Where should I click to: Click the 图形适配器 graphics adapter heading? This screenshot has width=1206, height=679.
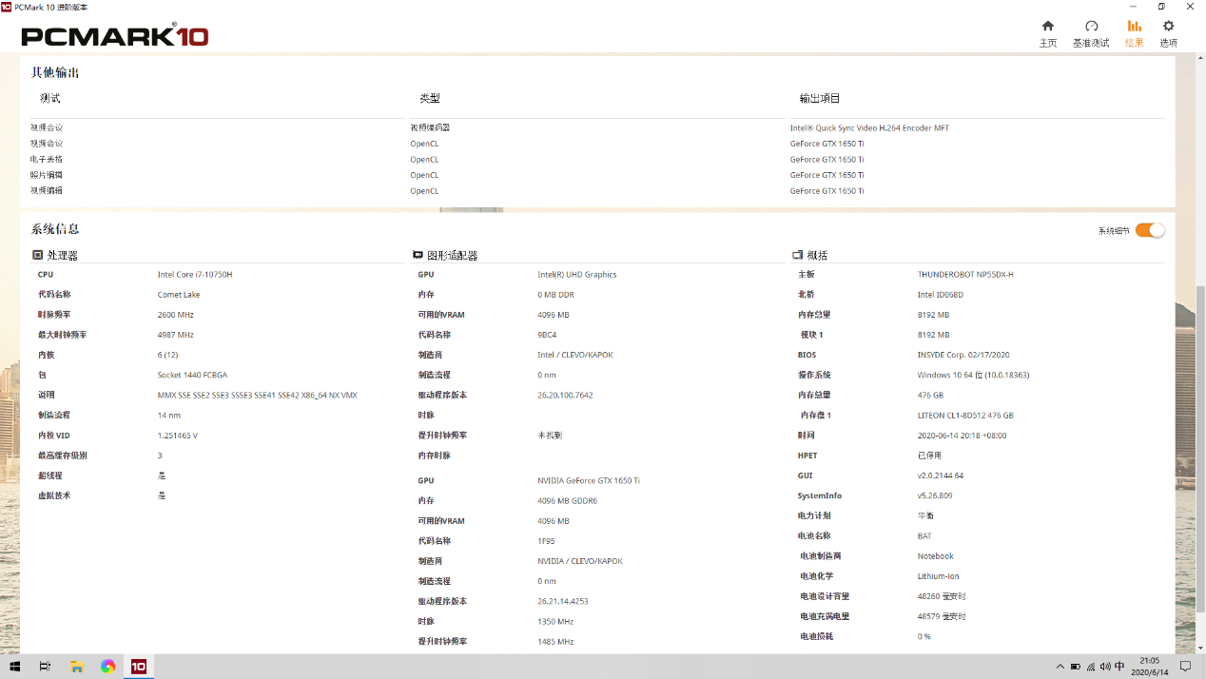coord(453,256)
